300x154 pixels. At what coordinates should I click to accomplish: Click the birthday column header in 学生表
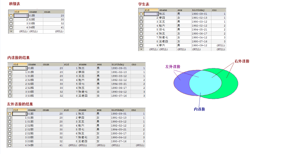(x=201, y=10)
